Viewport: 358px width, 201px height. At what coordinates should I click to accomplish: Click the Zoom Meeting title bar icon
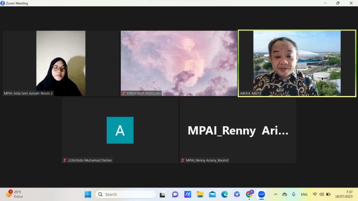click(3, 3)
